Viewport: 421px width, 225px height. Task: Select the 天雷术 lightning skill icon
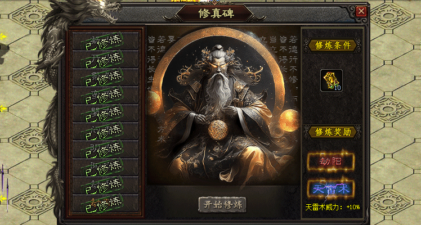pos(331,189)
